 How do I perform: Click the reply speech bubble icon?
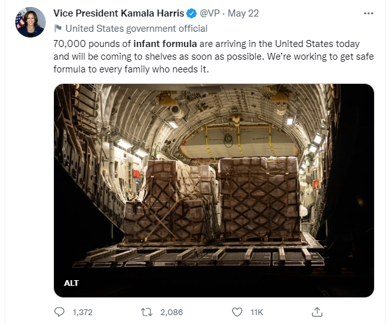[x=59, y=312]
